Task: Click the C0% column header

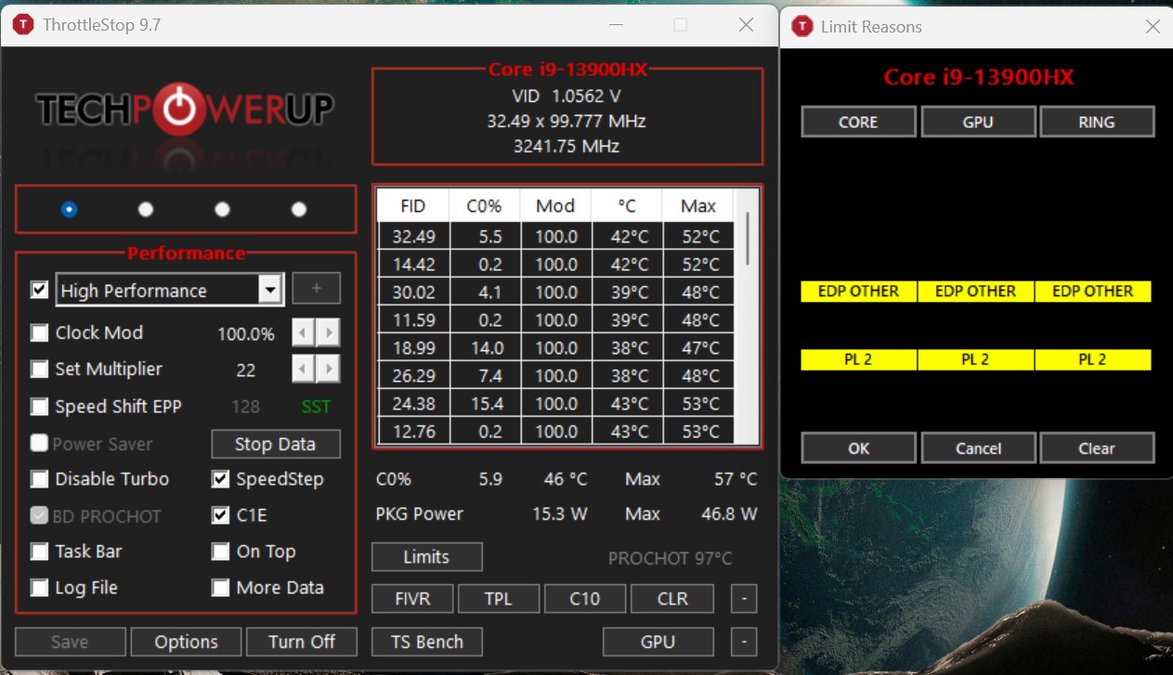Action: coord(484,206)
